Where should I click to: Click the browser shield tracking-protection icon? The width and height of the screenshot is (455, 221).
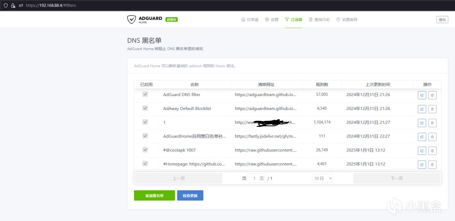click(x=5, y=5)
